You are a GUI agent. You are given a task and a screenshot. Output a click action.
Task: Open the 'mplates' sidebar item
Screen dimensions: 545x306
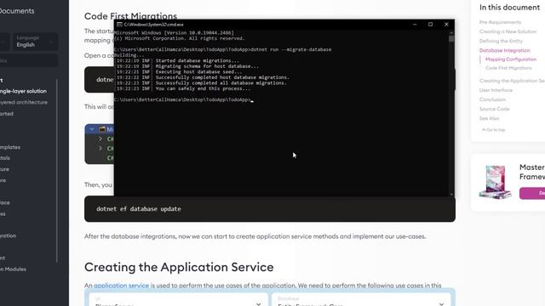pyautogui.click(x=10, y=147)
